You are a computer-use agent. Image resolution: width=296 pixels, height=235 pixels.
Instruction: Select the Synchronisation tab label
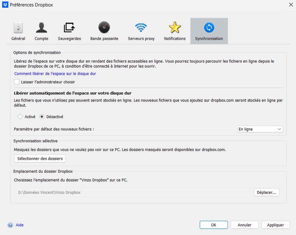click(209, 39)
